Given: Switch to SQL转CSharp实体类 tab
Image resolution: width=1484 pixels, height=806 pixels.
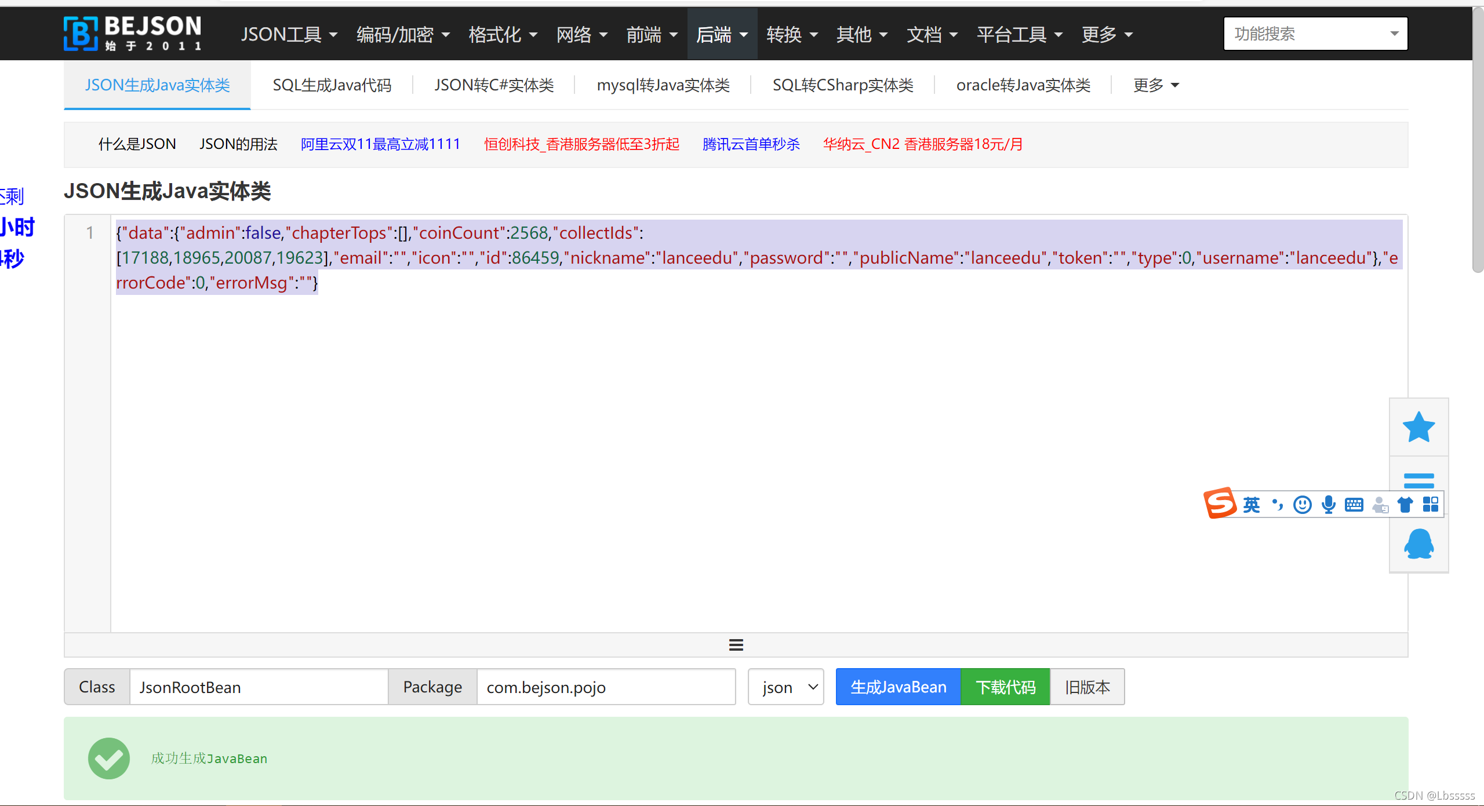Looking at the screenshot, I should pos(843,85).
